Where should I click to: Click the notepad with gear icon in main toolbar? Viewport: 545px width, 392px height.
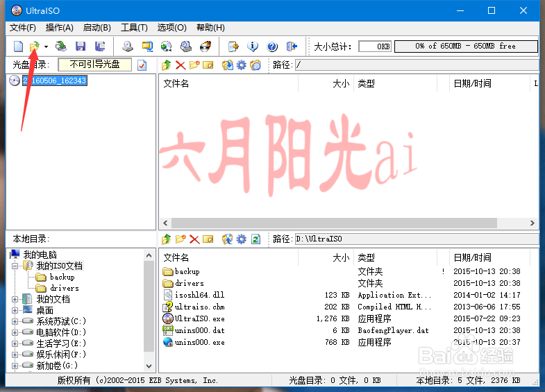coord(233,46)
